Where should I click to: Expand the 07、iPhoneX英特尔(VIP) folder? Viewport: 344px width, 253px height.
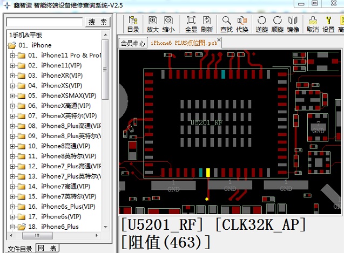click(x=12, y=116)
